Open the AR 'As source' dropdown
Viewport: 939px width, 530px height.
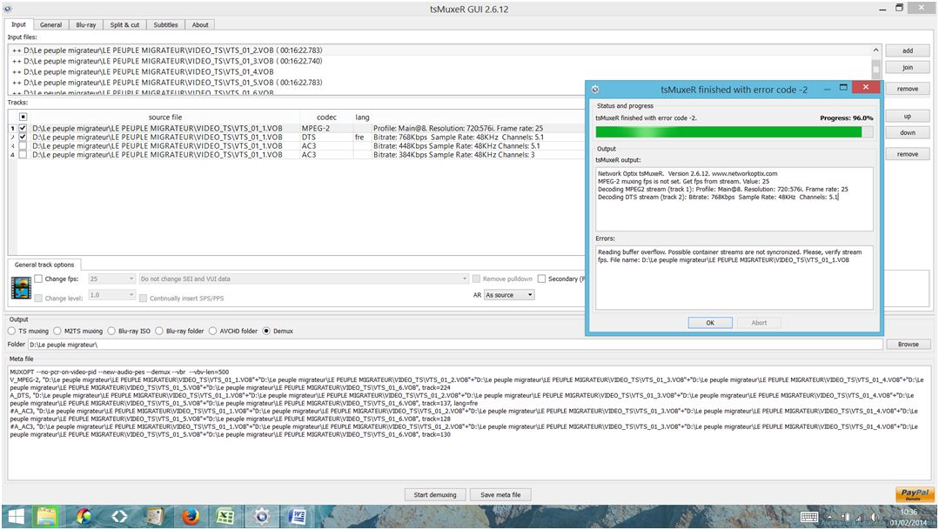[x=509, y=295]
